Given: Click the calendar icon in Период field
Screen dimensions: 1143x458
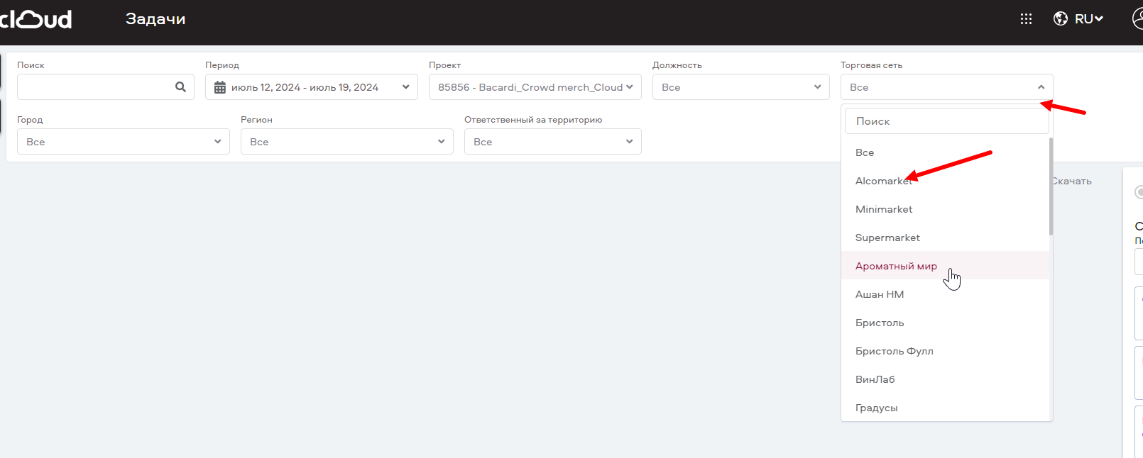Looking at the screenshot, I should [220, 87].
